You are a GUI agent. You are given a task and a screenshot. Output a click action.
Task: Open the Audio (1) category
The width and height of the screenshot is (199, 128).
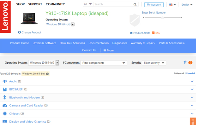(15, 81)
